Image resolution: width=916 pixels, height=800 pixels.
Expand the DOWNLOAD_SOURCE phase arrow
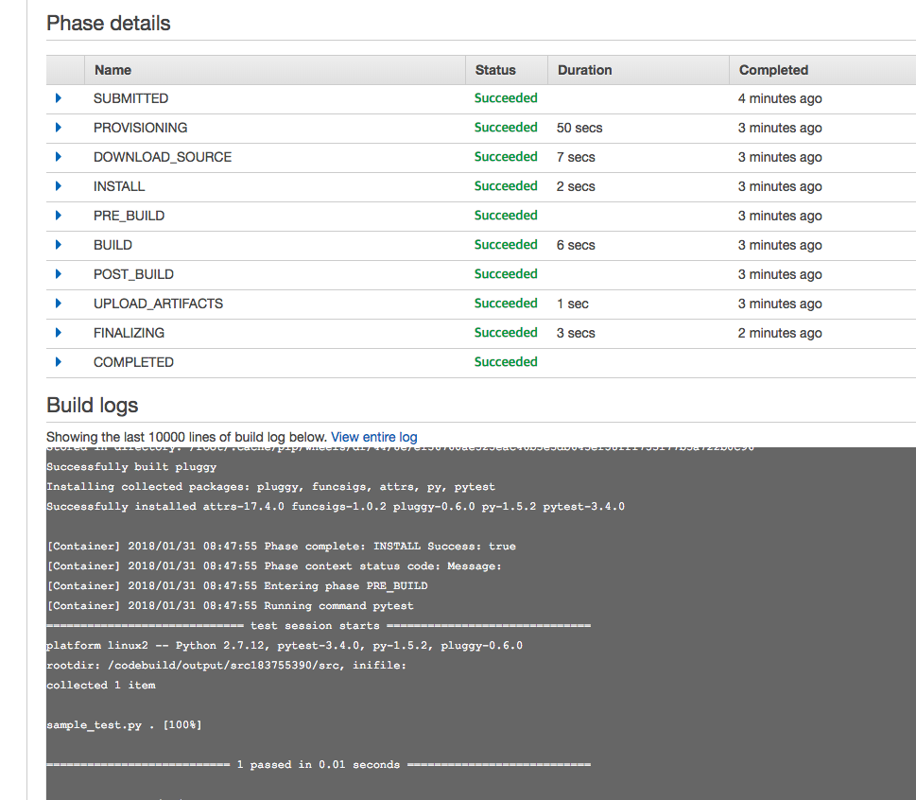coord(59,157)
